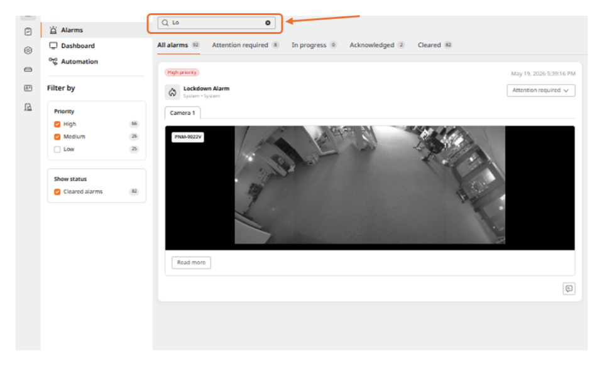Screen dimensions: 607x365
Task: Clear the search text with the X icon
Action: pyautogui.click(x=268, y=23)
